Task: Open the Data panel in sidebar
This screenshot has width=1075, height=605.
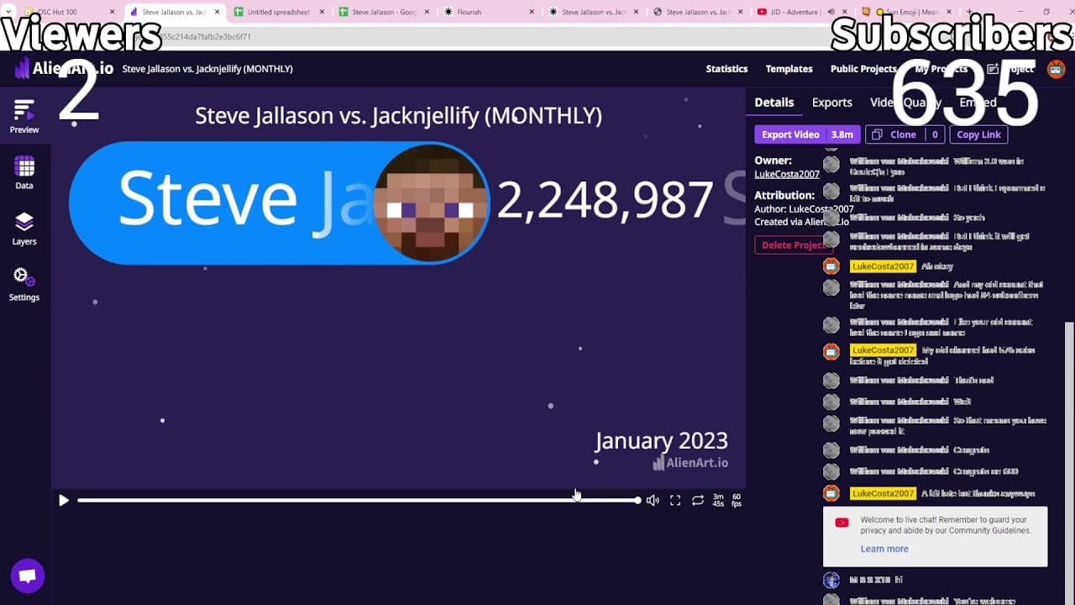Action: click(24, 172)
